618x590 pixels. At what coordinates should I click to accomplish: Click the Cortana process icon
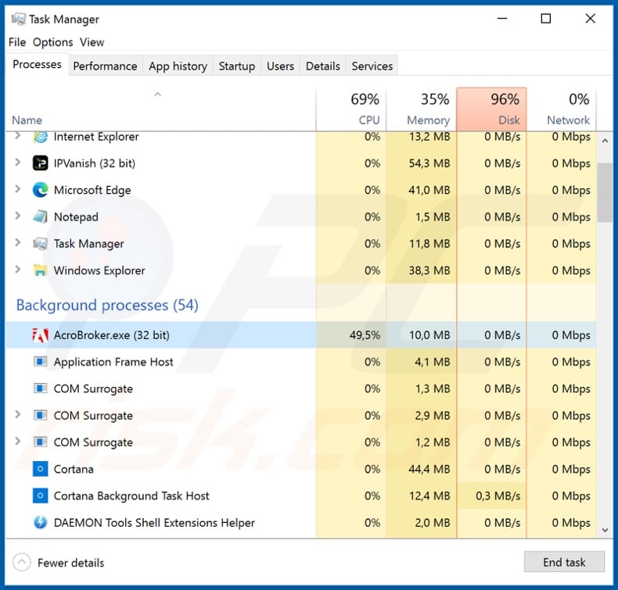click(41, 469)
